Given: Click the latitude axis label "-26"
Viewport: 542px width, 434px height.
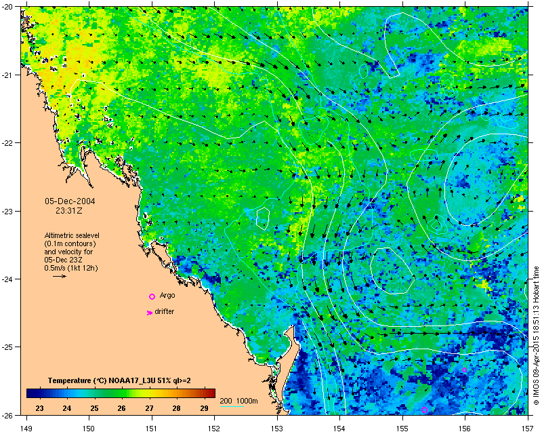Looking at the screenshot, I should click(8, 415).
